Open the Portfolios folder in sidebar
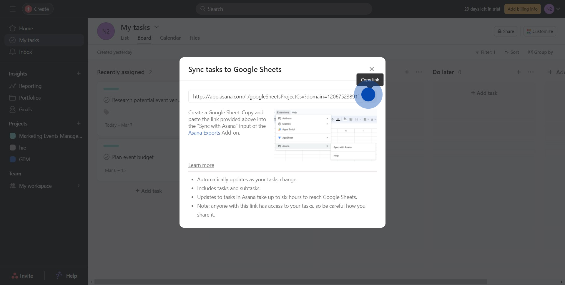Image resolution: width=565 pixels, height=285 pixels. tap(12, 98)
